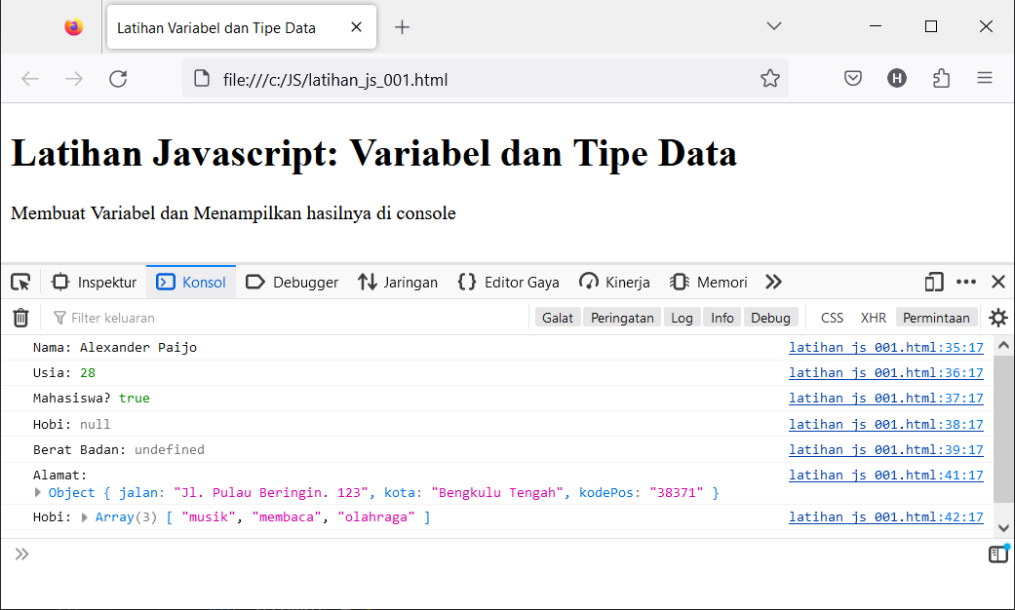Toggle the CSS filter
1015x610 pixels.
(x=832, y=318)
